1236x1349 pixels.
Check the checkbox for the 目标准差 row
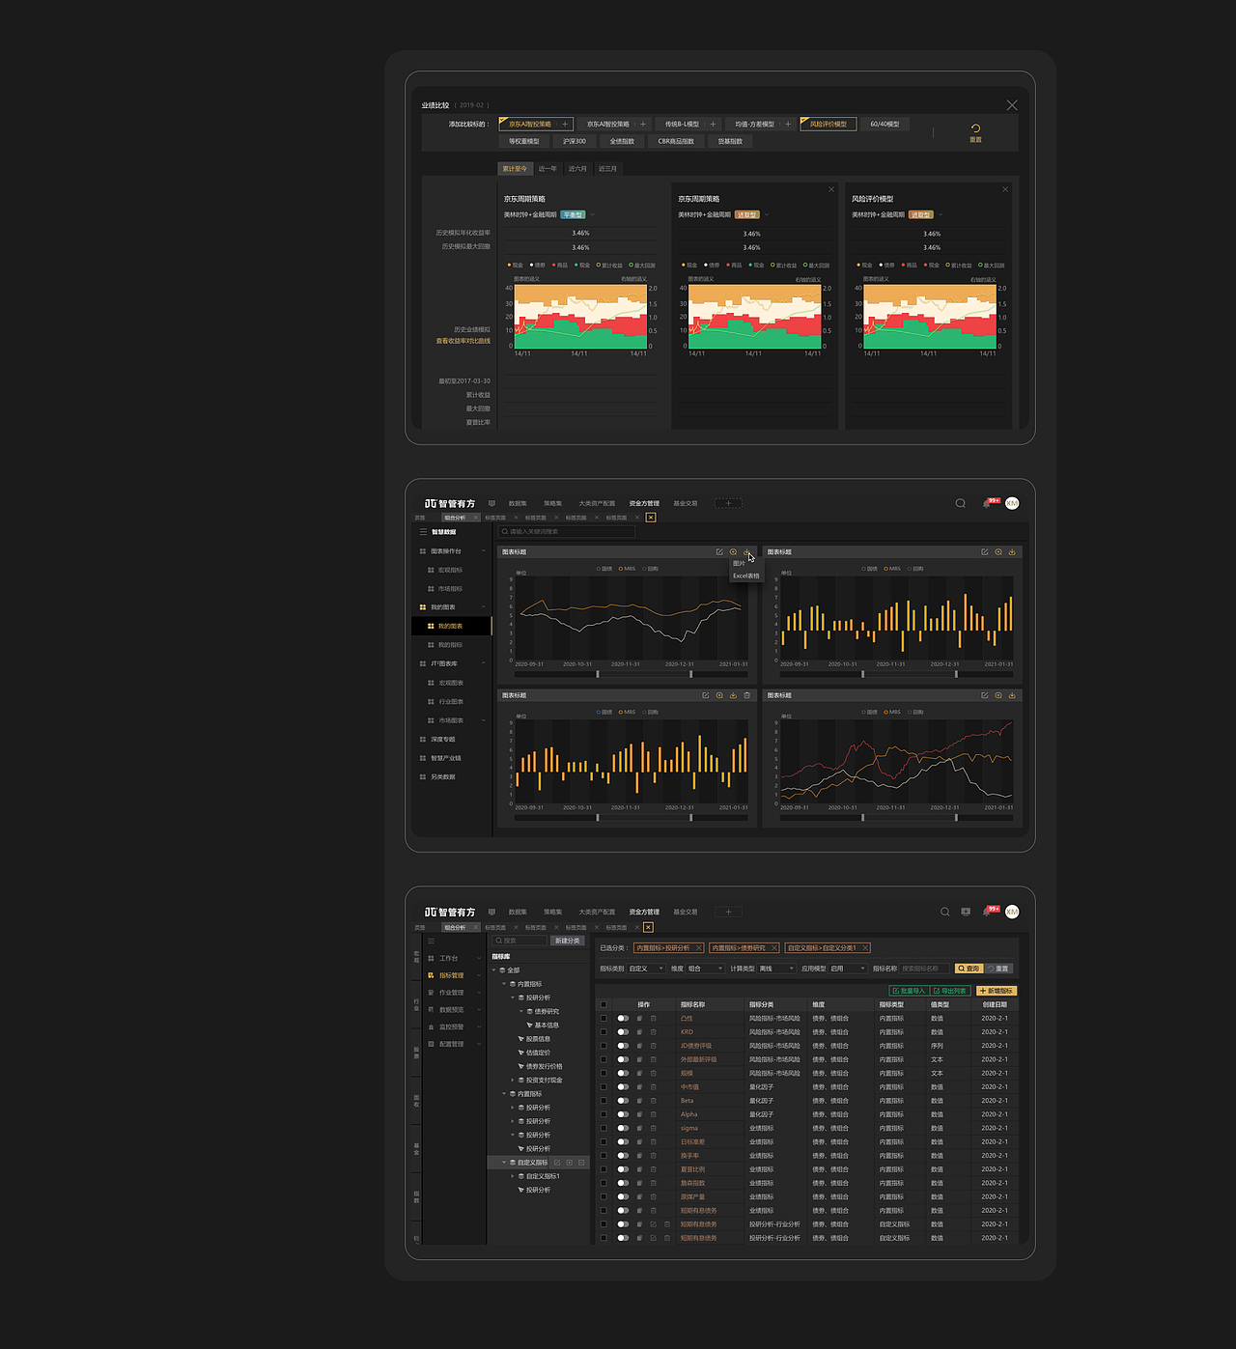(604, 1141)
